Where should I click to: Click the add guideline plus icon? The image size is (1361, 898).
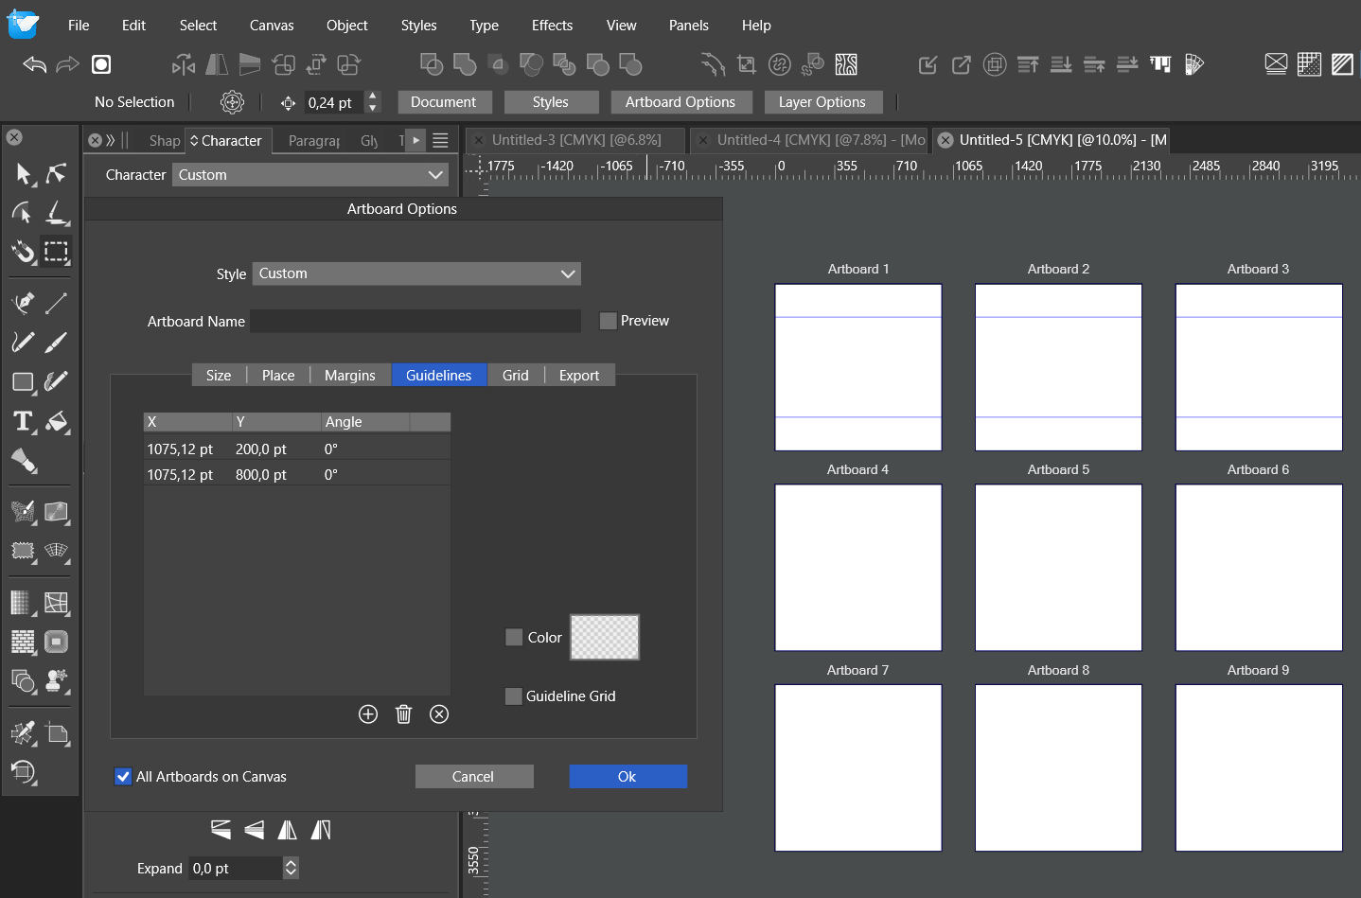tap(368, 714)
